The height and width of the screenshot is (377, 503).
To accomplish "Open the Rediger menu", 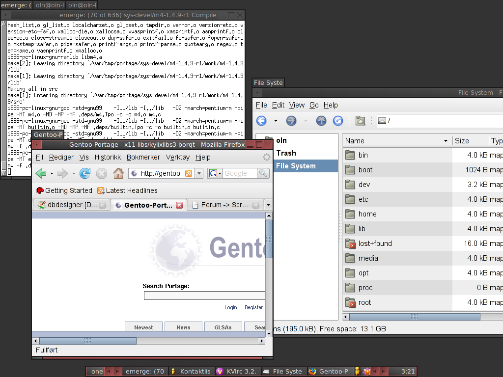I will [x=61, y=157].
